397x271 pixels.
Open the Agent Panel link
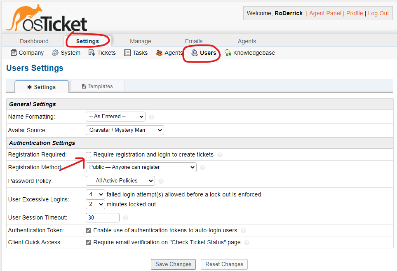(x=325, y=14)
